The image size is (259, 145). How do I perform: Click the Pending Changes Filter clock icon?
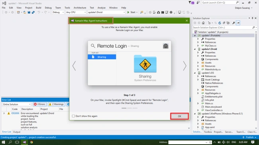point(210,23)
